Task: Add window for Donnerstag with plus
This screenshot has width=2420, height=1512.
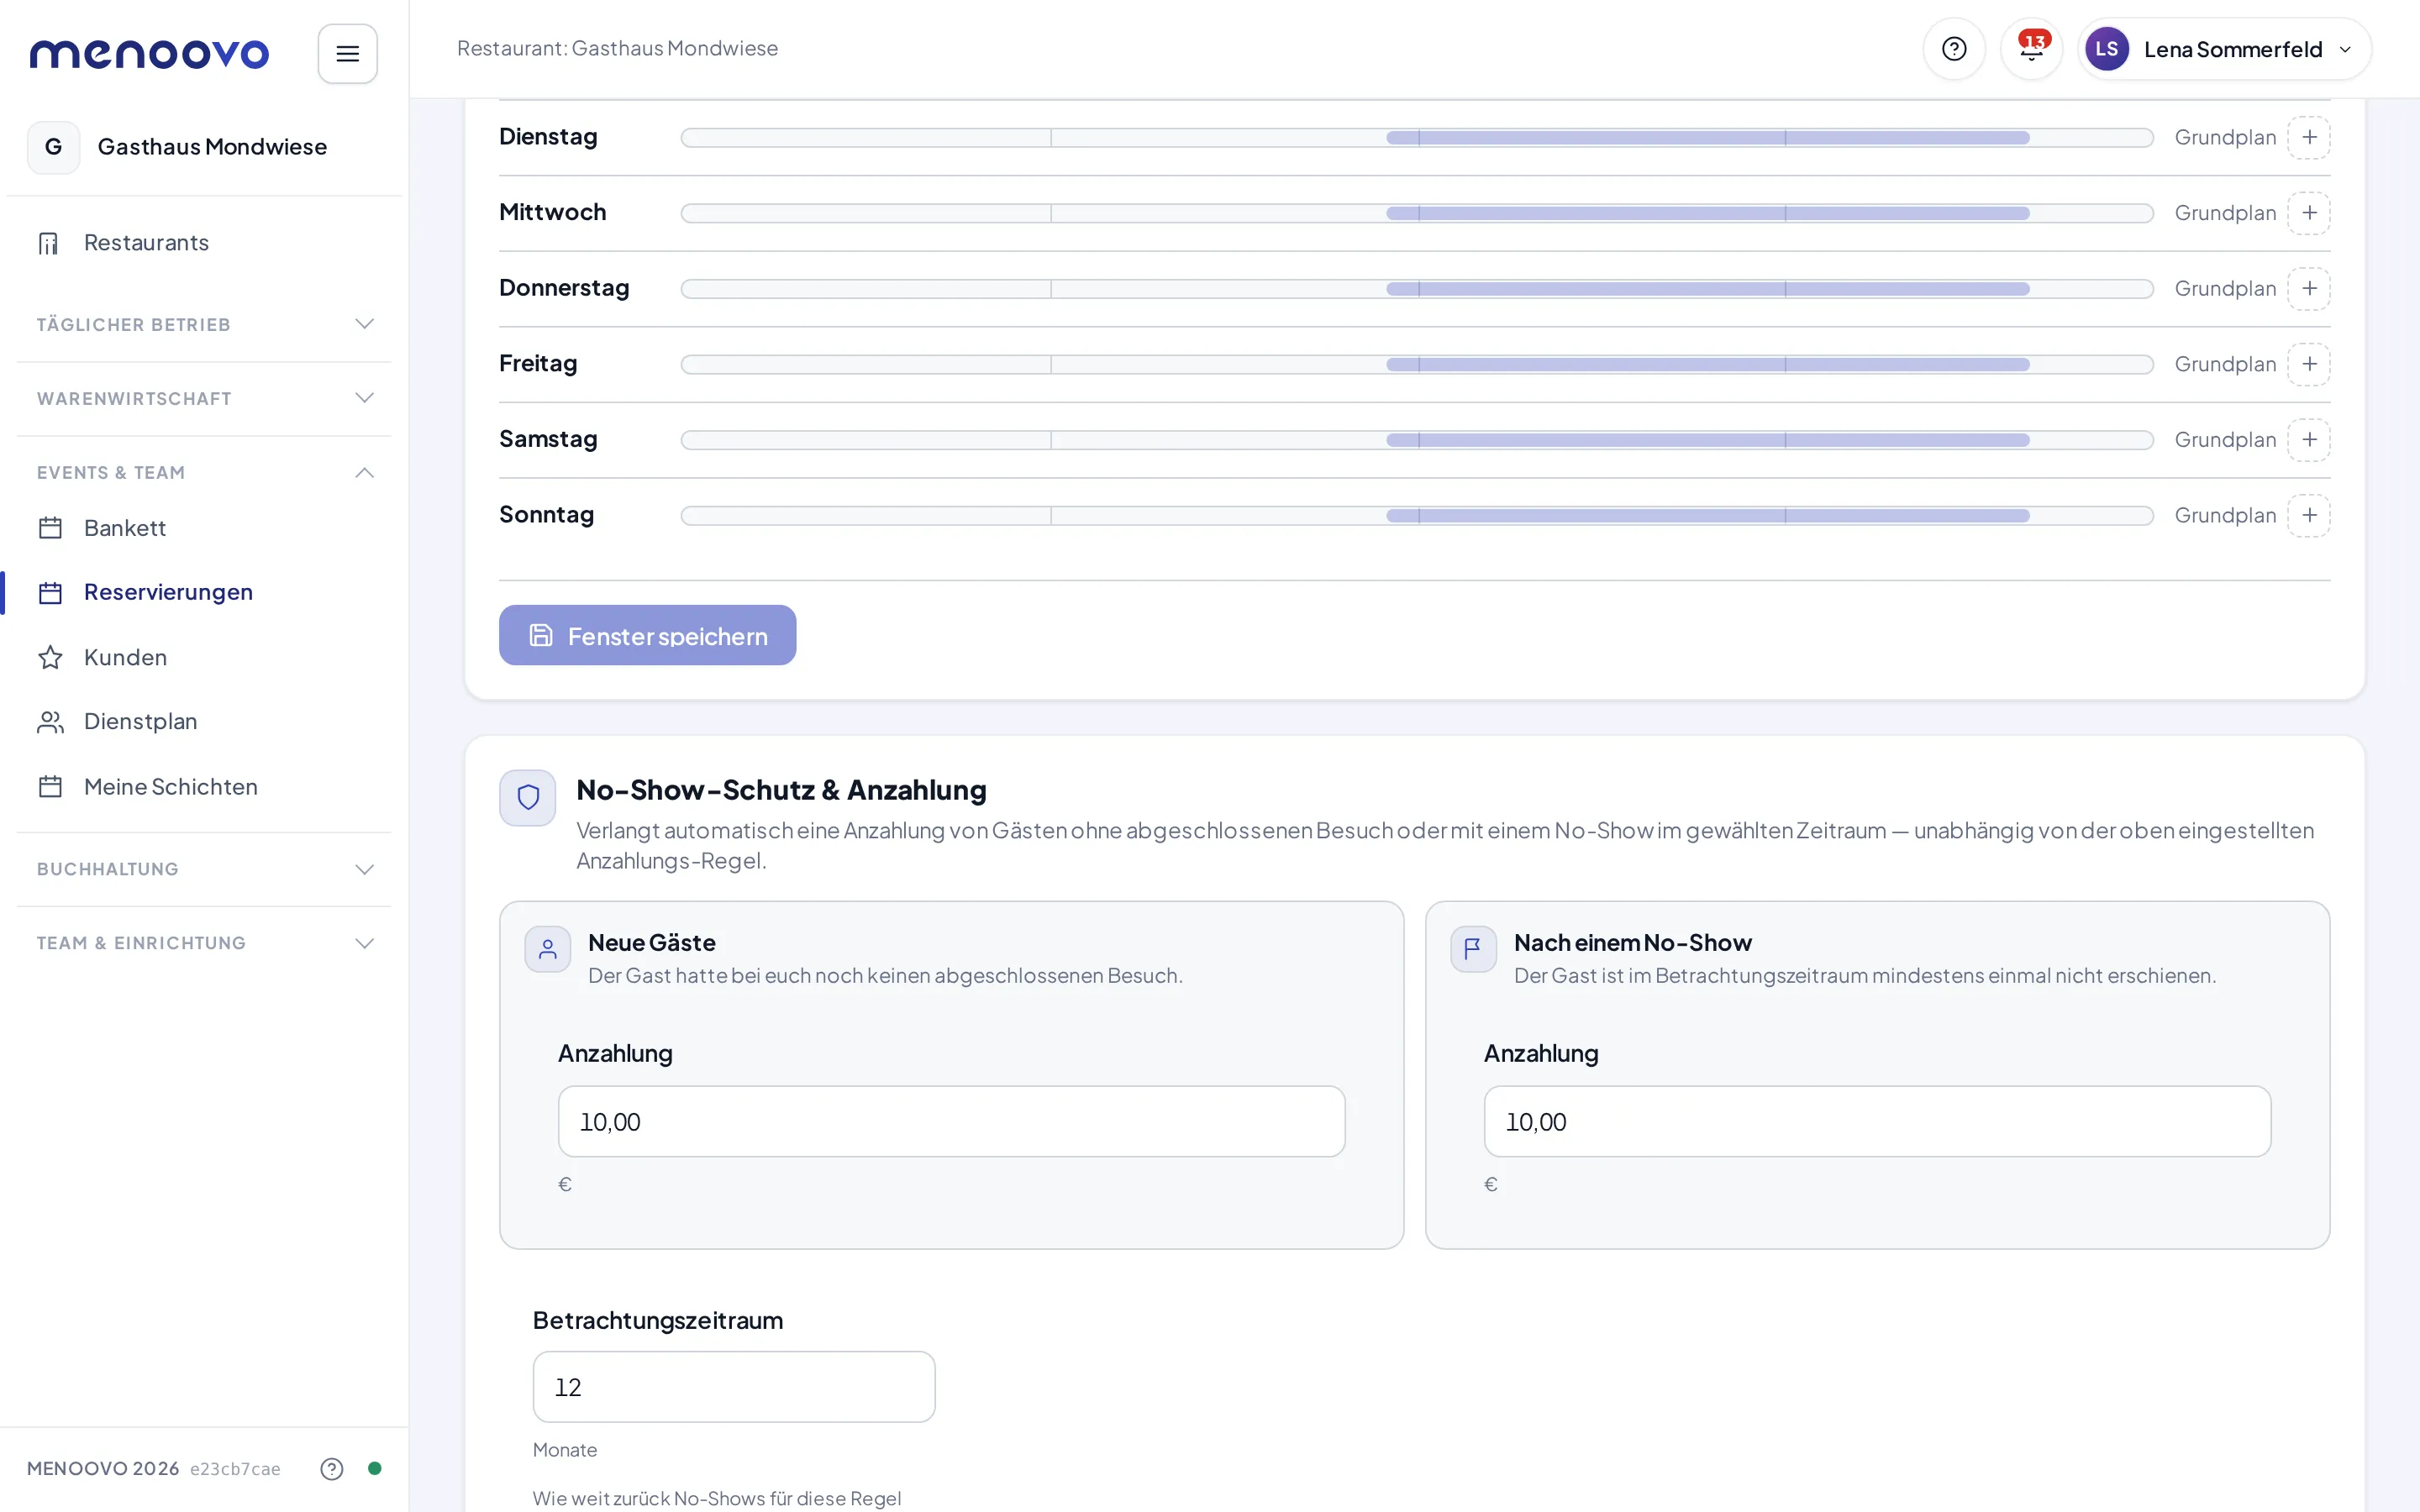Action: [2309, 289]
